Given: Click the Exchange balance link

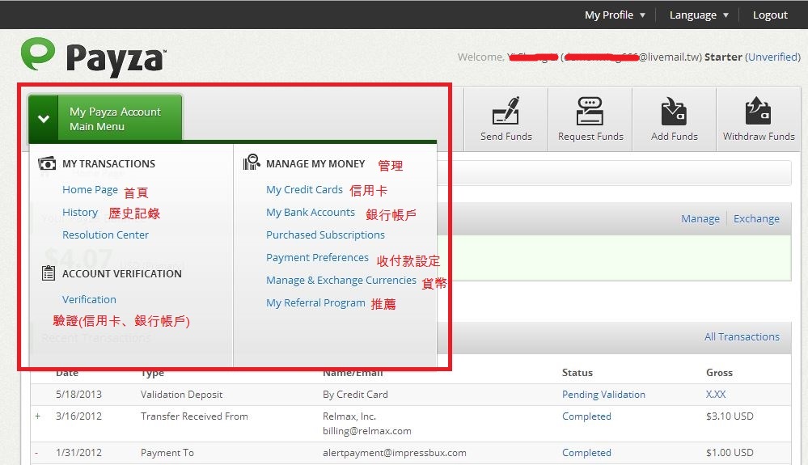Looking at the screenshot, I should pos(756,218).
